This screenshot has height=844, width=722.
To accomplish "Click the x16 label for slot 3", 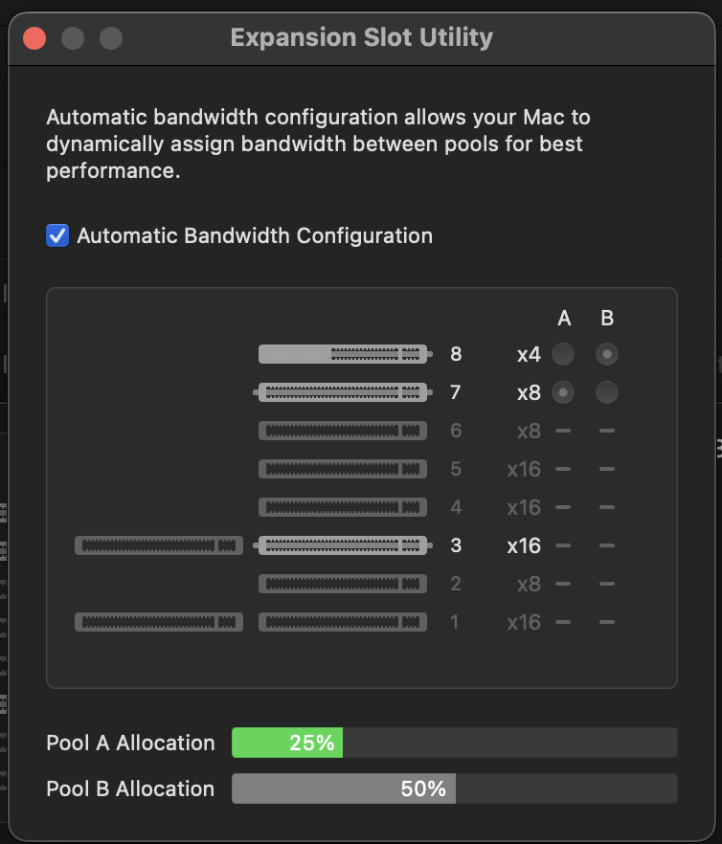I will click(524, 545).
